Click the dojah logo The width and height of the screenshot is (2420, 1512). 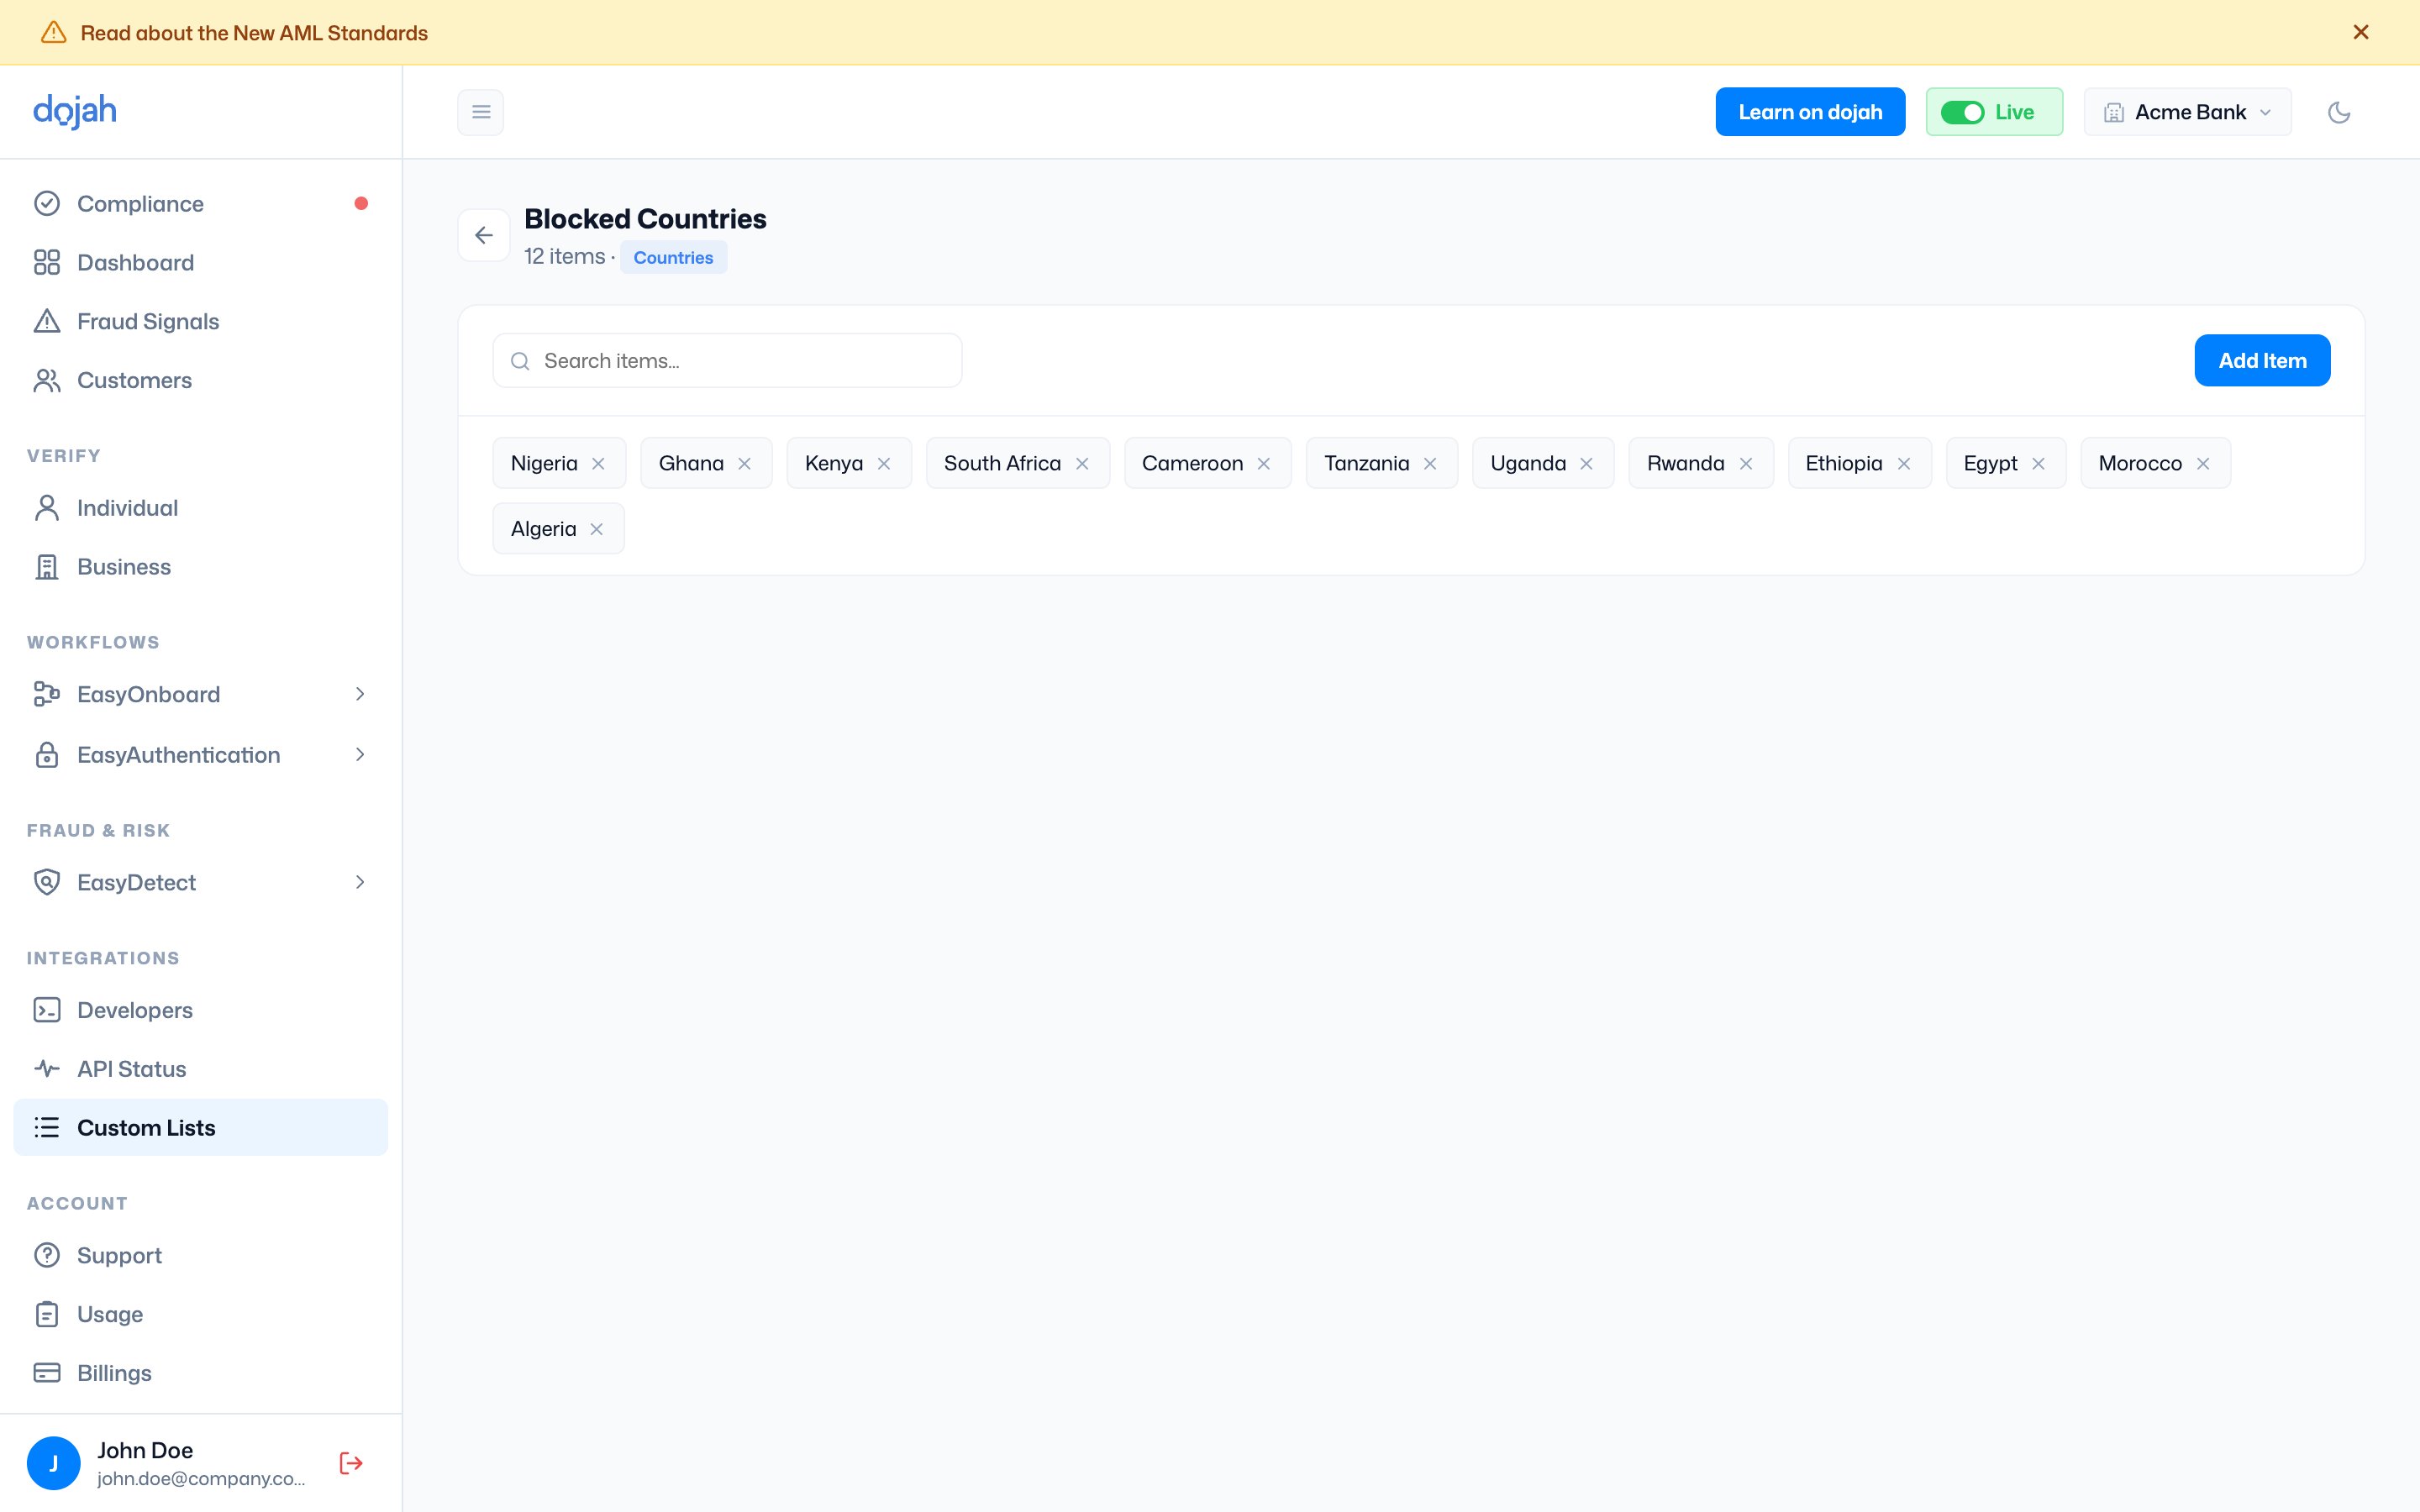[x=75, y=111]
